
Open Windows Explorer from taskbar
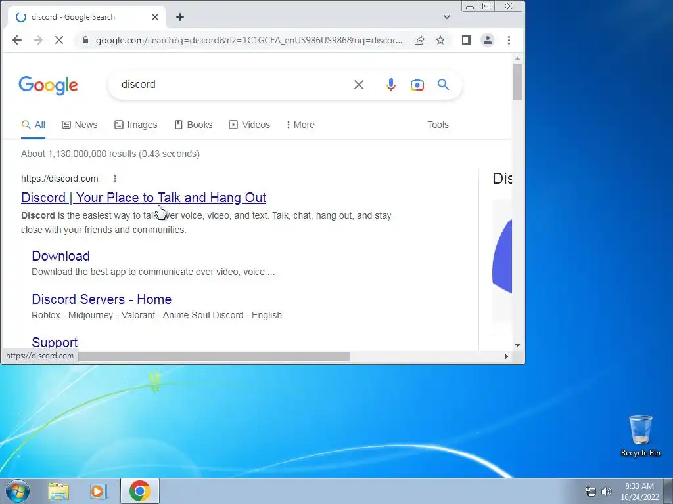pos(58,492)
